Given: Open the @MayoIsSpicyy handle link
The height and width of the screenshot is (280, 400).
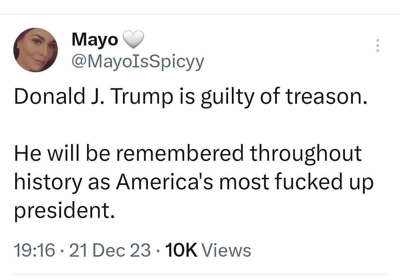Looking at the screenshot, I should [138, 61].
